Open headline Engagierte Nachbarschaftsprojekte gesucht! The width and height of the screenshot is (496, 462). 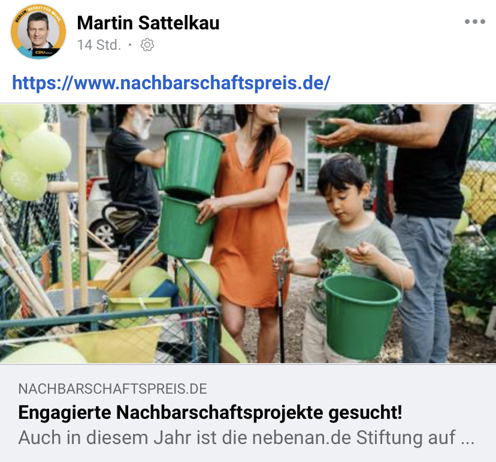click(210, 413)
